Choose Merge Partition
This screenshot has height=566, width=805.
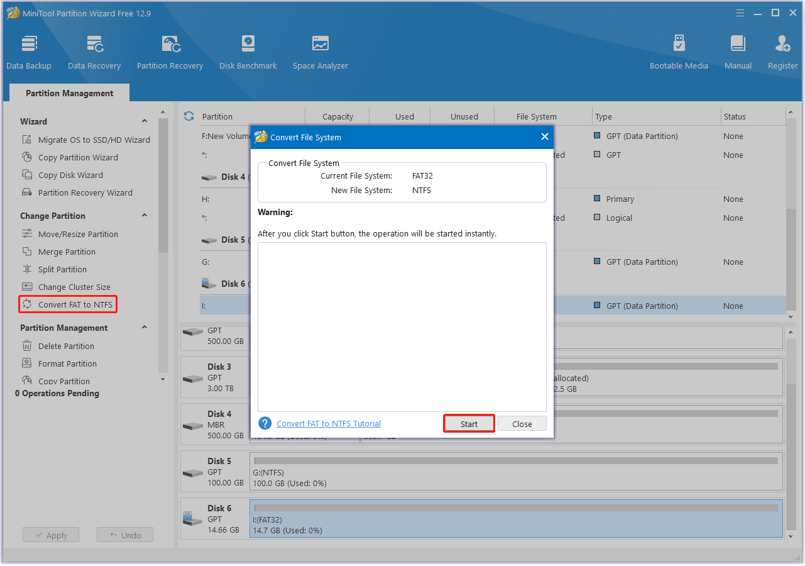coord(58,252)
